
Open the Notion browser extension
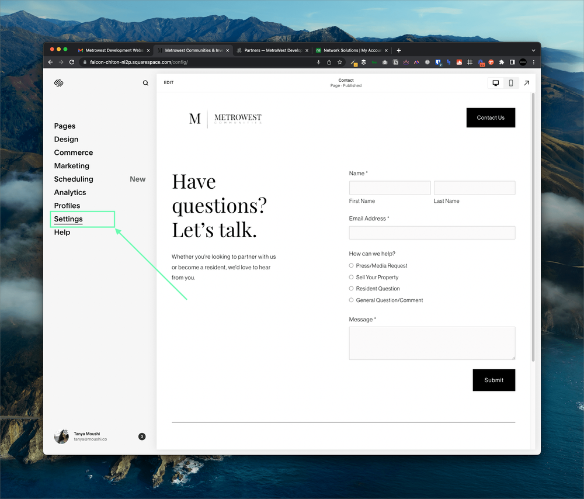395,63
